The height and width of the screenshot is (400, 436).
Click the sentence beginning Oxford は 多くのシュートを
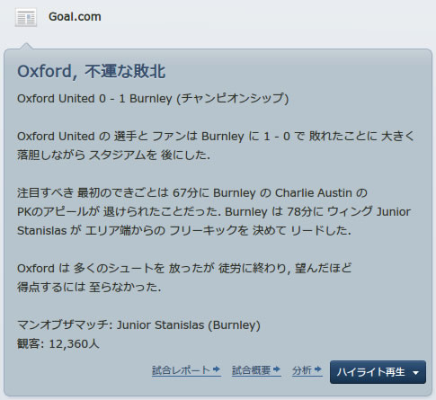[x=184, y=278]
